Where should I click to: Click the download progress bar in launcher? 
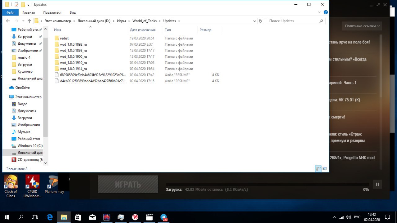pyautogui.click(x=267, y=184)
